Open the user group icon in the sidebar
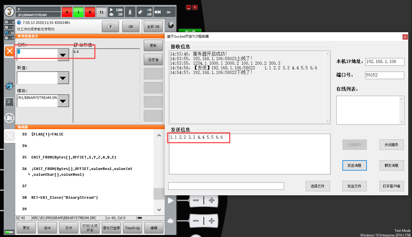 point(9,118)
